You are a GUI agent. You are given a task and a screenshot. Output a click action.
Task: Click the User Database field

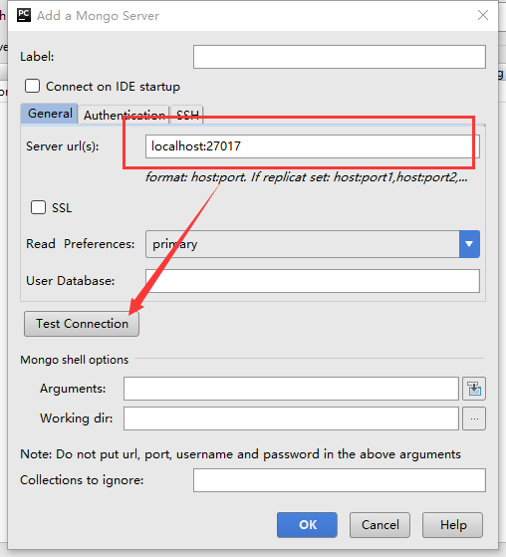313,281
